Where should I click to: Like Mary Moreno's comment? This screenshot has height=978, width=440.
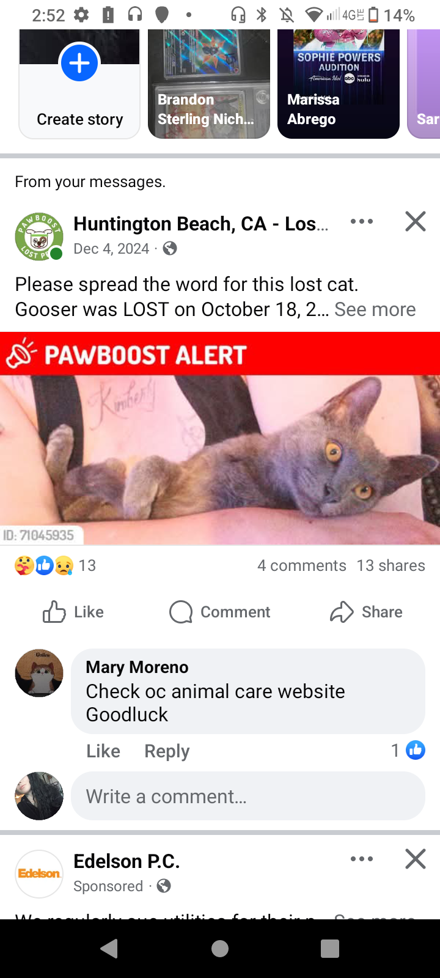(x=103, y=751)
